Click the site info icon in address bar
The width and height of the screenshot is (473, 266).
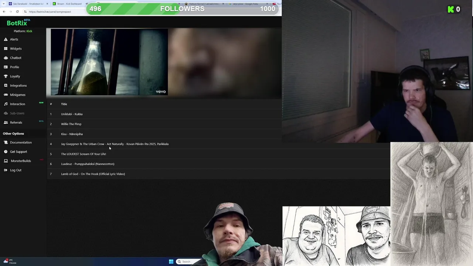[x=25, y=11]
